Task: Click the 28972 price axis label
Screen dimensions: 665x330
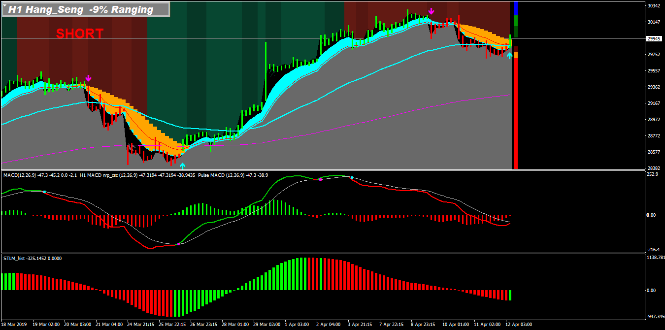Action: 654,120
